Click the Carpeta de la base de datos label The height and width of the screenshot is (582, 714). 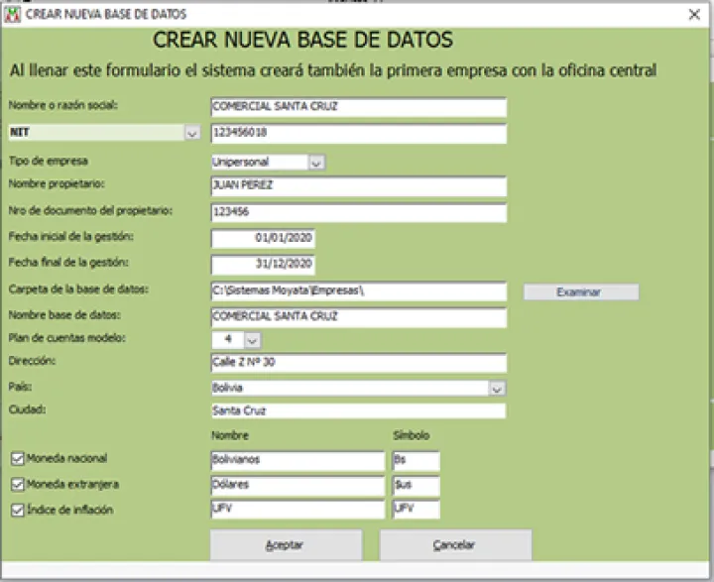(78, 290)
